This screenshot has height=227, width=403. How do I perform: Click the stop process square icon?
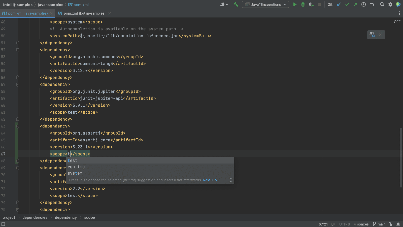click(x=319, y=5)
